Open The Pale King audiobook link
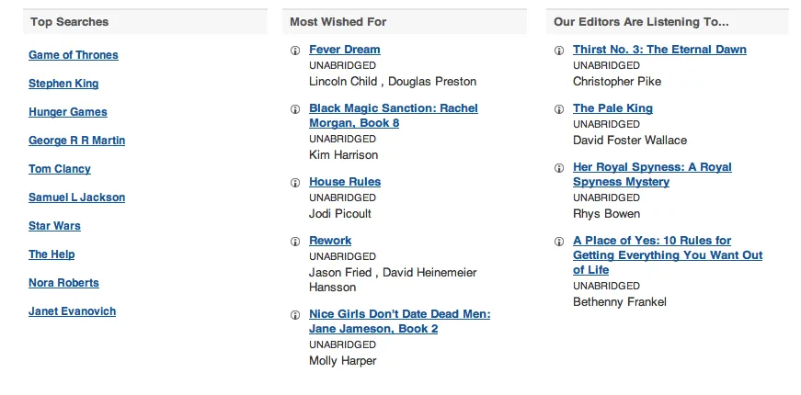 (x=612, y=108)
